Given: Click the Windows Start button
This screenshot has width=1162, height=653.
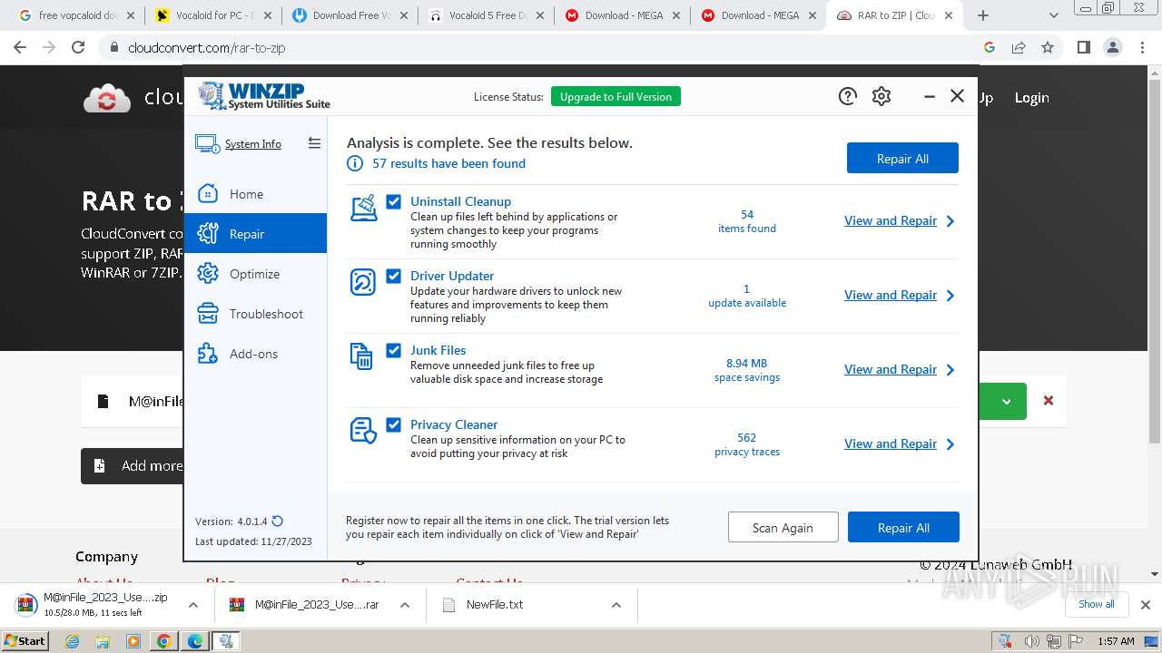Looking at the screenshot, I should (25, 641).
